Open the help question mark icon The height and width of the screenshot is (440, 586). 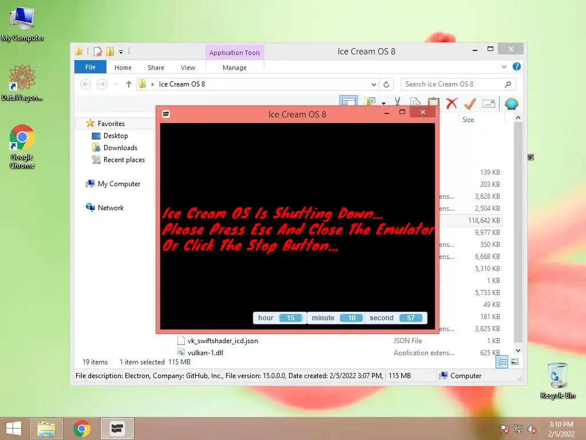(x=517, y=66)
